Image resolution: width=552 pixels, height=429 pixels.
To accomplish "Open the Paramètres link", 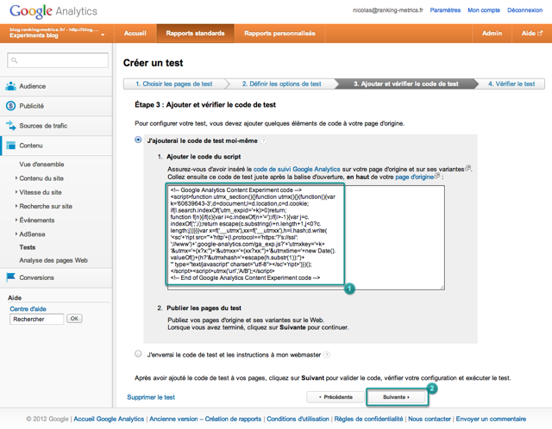I will 445,10.
